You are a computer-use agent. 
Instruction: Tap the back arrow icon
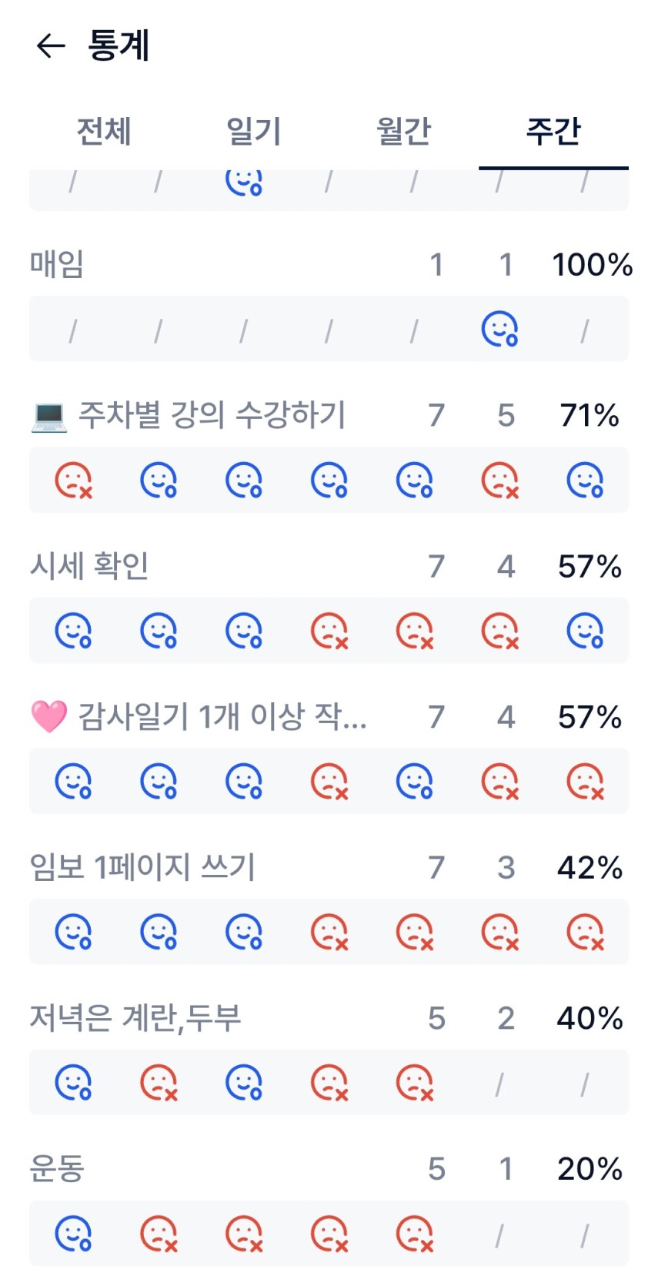tap(51, 46)
